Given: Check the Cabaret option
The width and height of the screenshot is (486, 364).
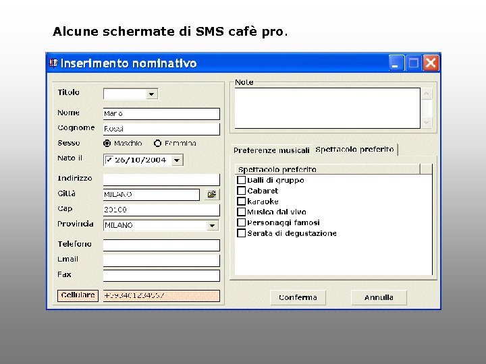Looking at the screenshot, I should click(241, 191).
